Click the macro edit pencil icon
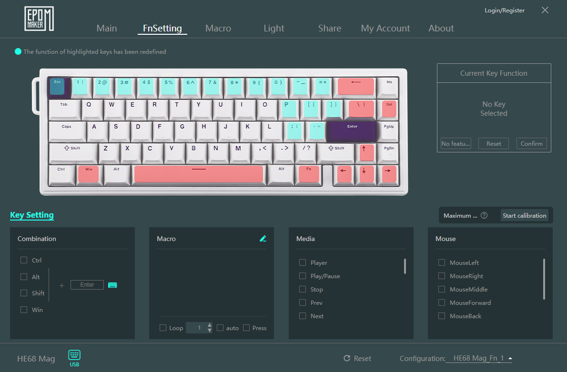This screenshot has height=372, width=567. [x=263, y=239]
